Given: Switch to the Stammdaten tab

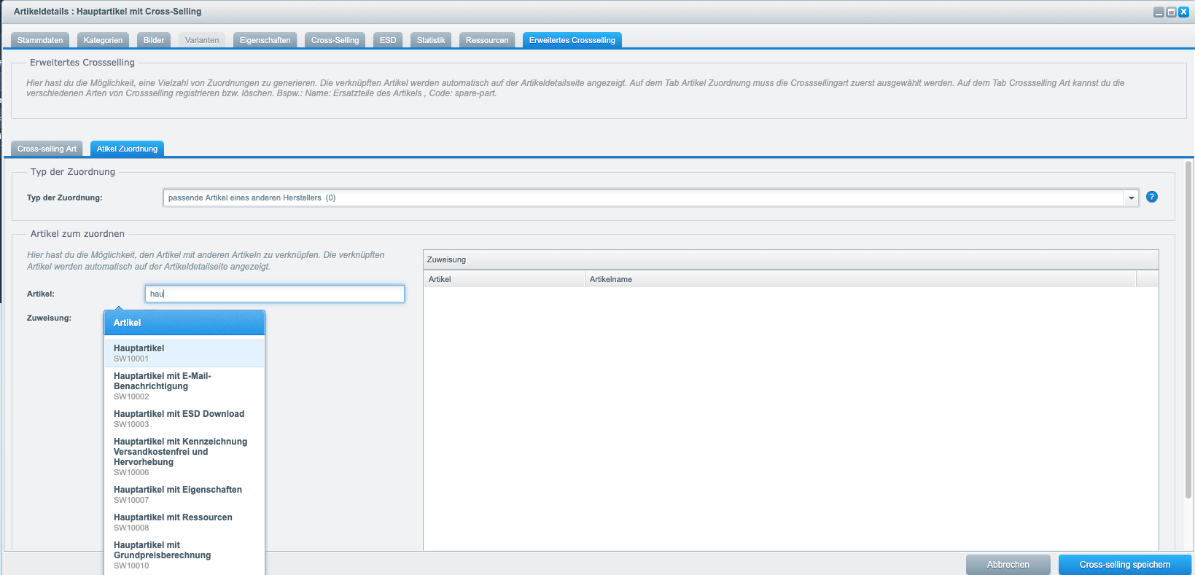Looking at the screenshot, I should 40,40.
